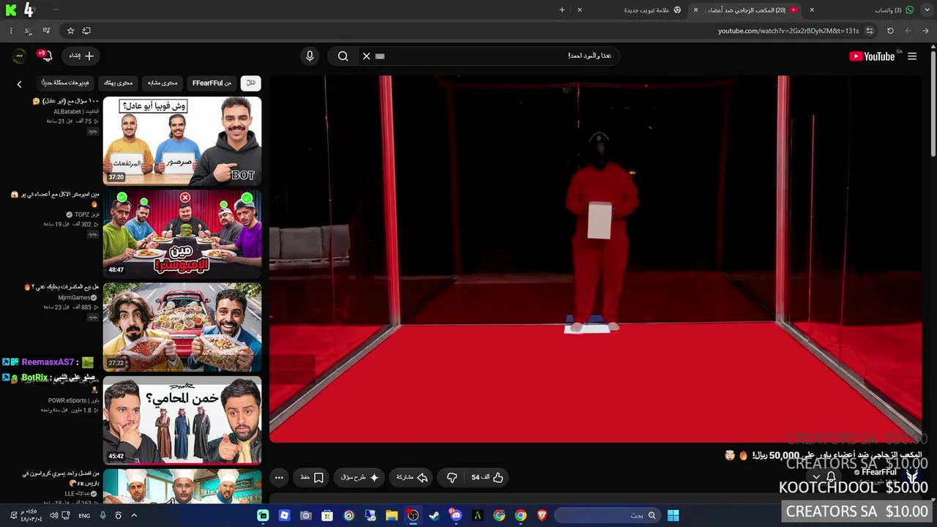Clear the YouTube search box text
937x527 pixels.
pos(366,56)
